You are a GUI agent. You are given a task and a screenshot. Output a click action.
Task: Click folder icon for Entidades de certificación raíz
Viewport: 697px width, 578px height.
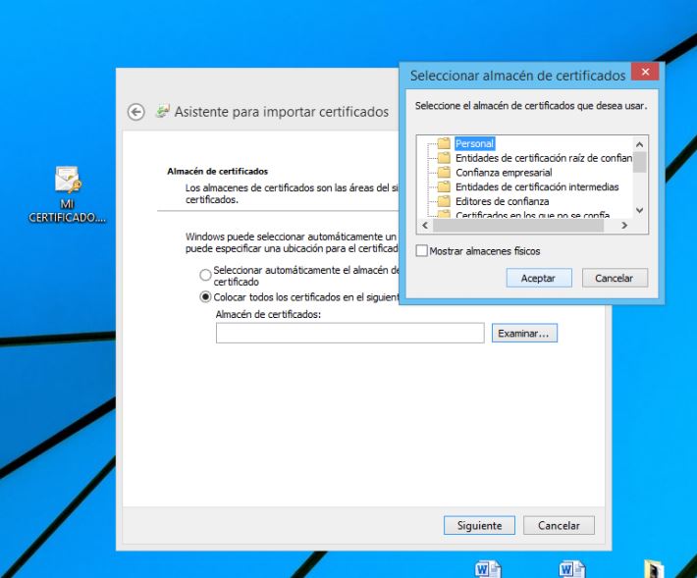click(444, 158)
